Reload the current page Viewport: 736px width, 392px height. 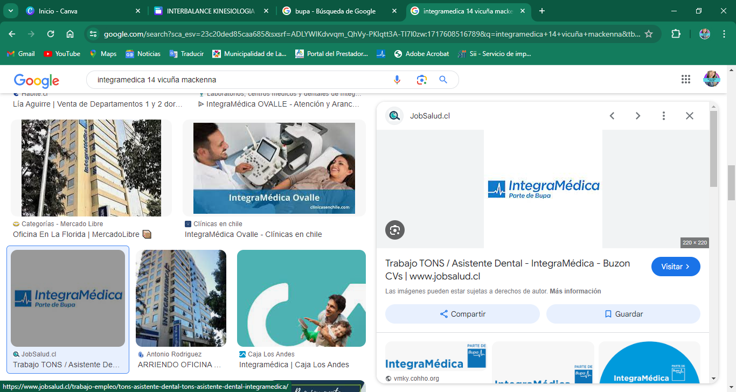click(51, 34)
